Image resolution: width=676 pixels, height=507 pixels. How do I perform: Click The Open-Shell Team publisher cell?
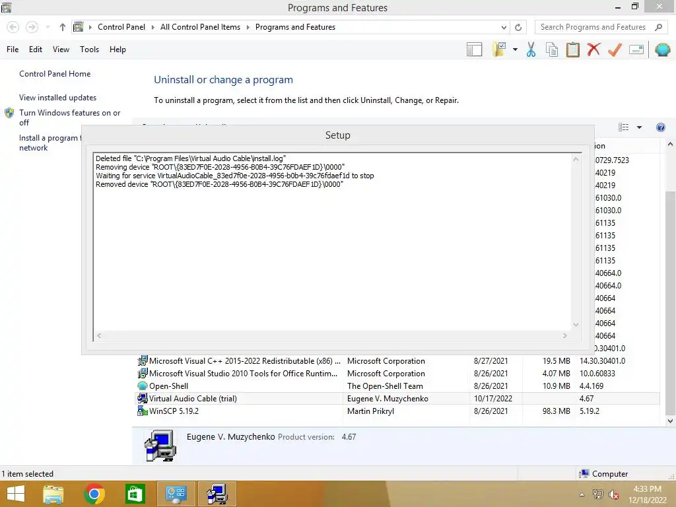(x=385, y=386)
